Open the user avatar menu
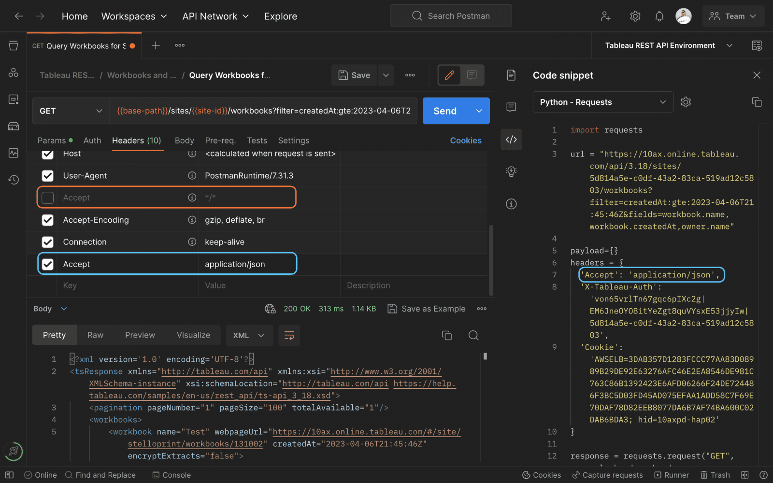Image resolution: width=773 pixels, height=483 pixels. 683,16
